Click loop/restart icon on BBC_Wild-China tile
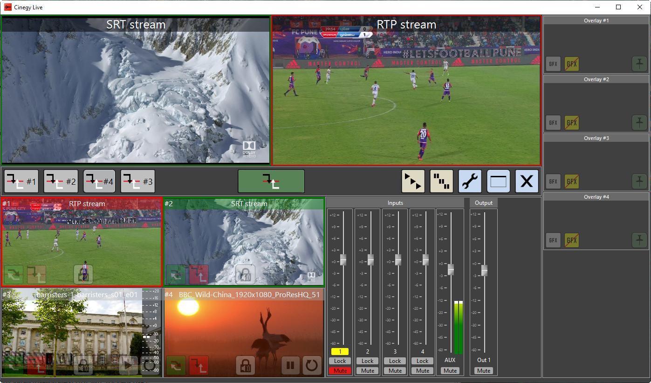Screen dimensions: 651x383 (312, 365)
